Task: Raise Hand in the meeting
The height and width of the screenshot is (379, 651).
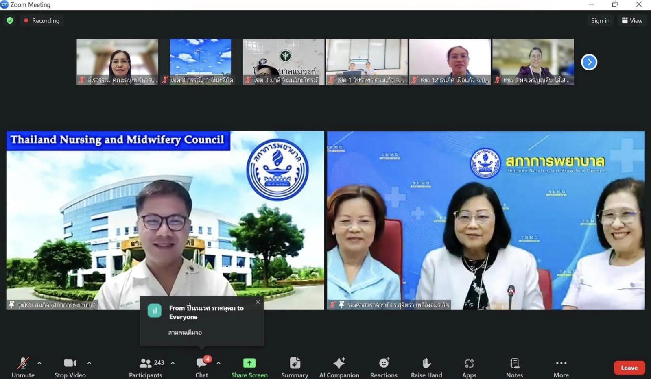Action: click(426, 367)
